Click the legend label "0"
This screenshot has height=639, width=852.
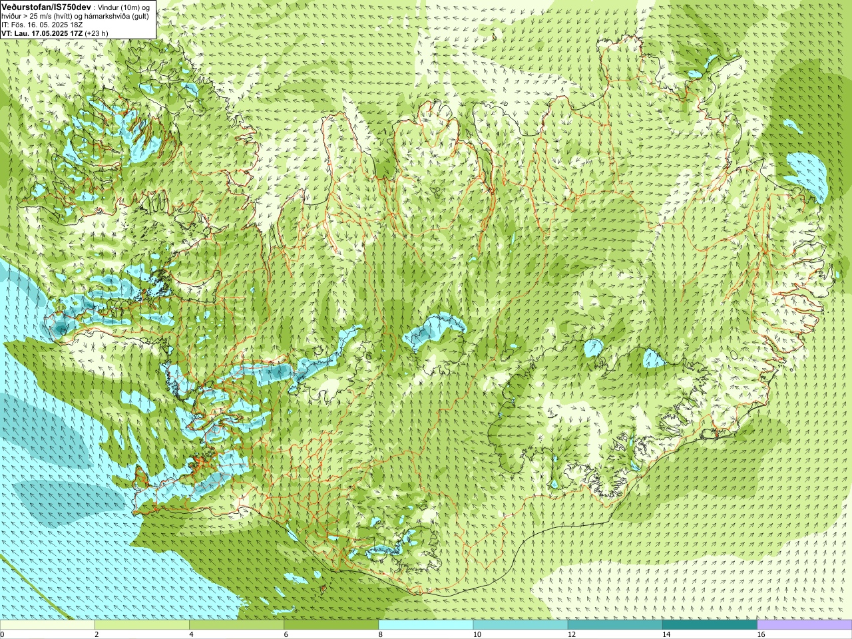point(3,634)
